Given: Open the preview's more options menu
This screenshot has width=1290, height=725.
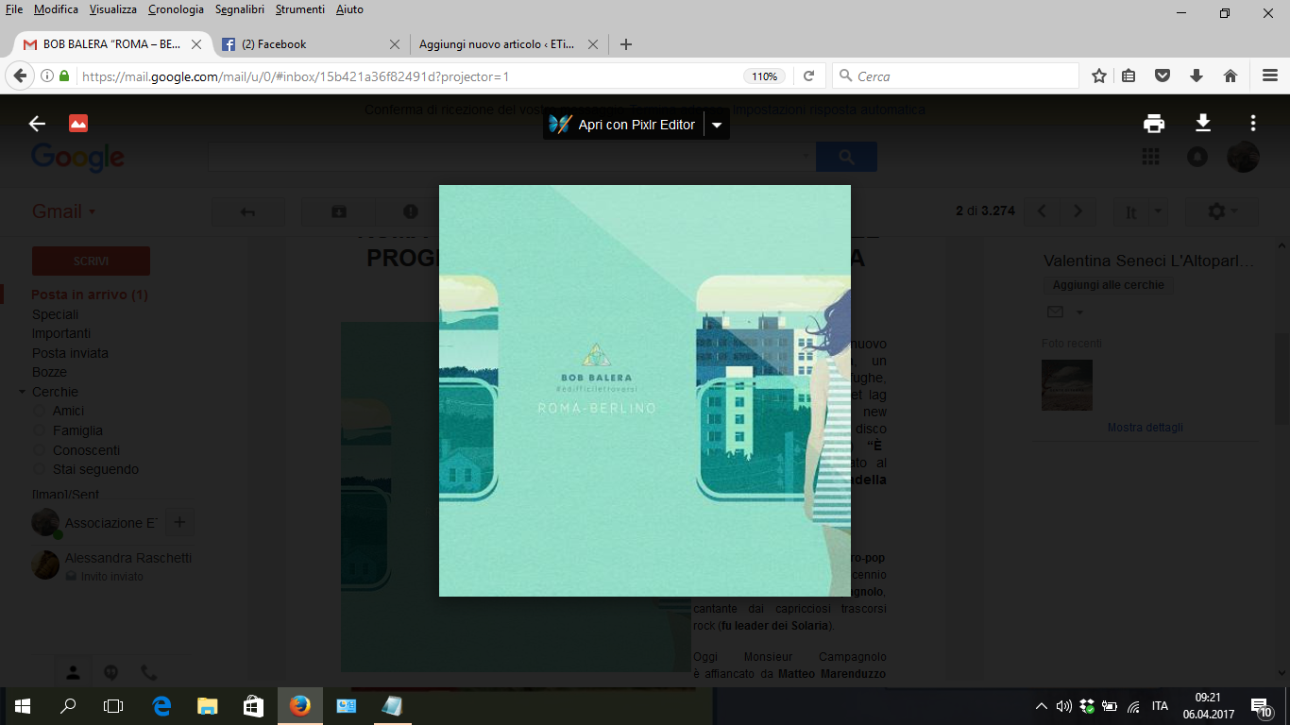Looking at the screenshot, I should pos(1253,124).
